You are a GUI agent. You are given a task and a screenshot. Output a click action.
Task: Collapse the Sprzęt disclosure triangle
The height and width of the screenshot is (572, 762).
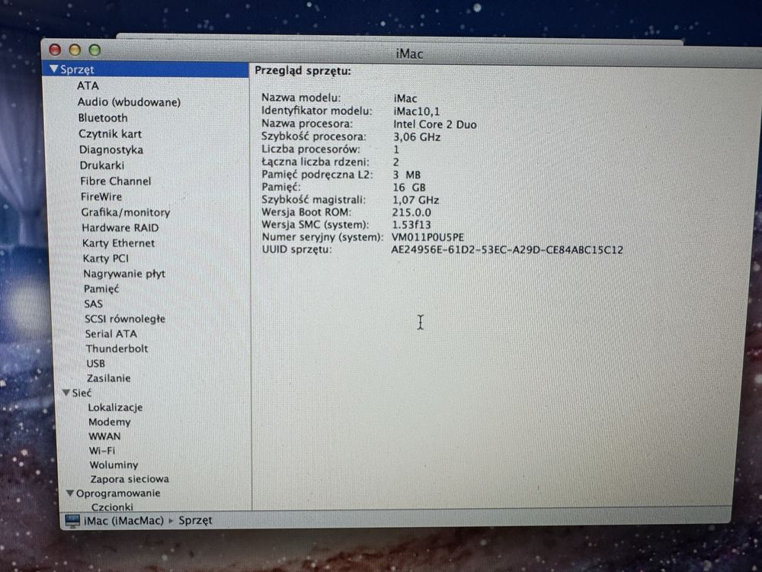tap(53, 69)
